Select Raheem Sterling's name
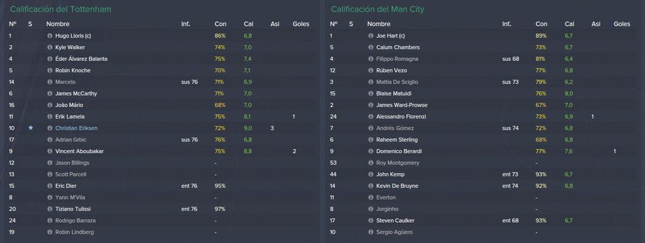 click(x=397, y=140)
